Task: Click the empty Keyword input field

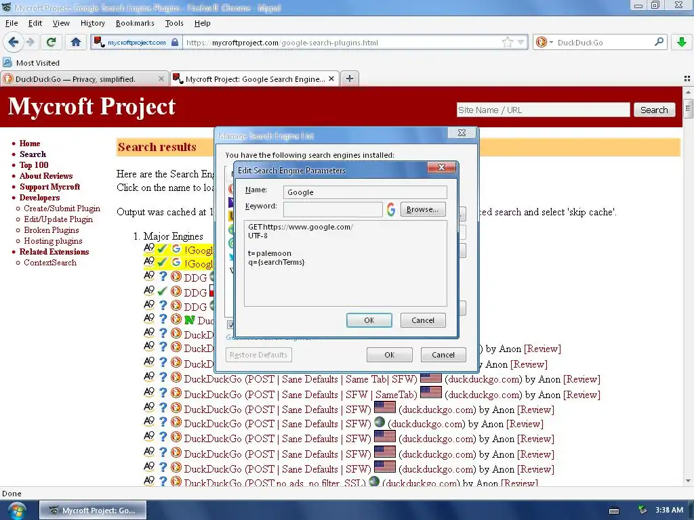Action: pyautogui.click(x=332, y=209)
